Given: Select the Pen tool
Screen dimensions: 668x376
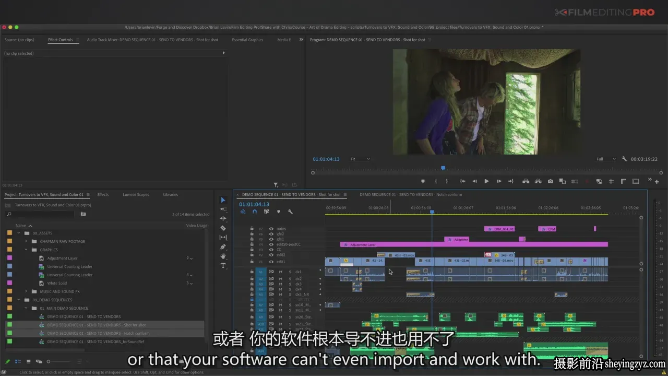Looking at the screenshot, I should (x=223, y=247).
